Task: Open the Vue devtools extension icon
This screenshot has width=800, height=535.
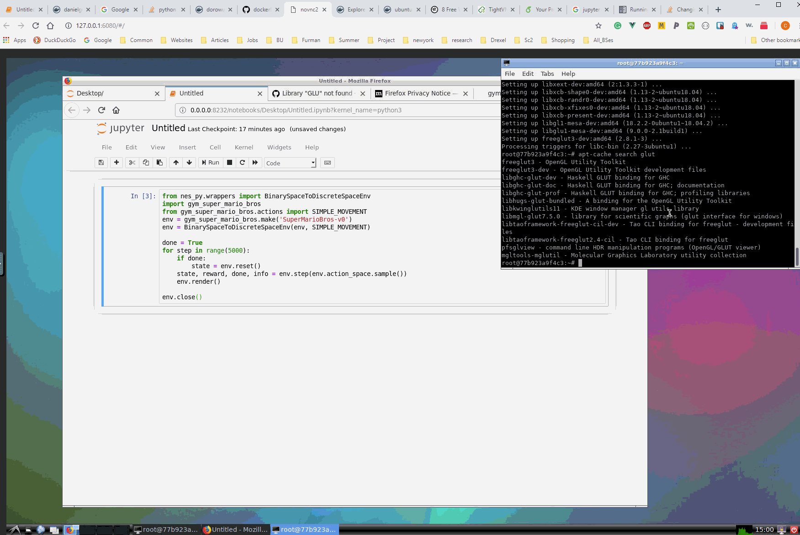Action: (x=632, y=26)
